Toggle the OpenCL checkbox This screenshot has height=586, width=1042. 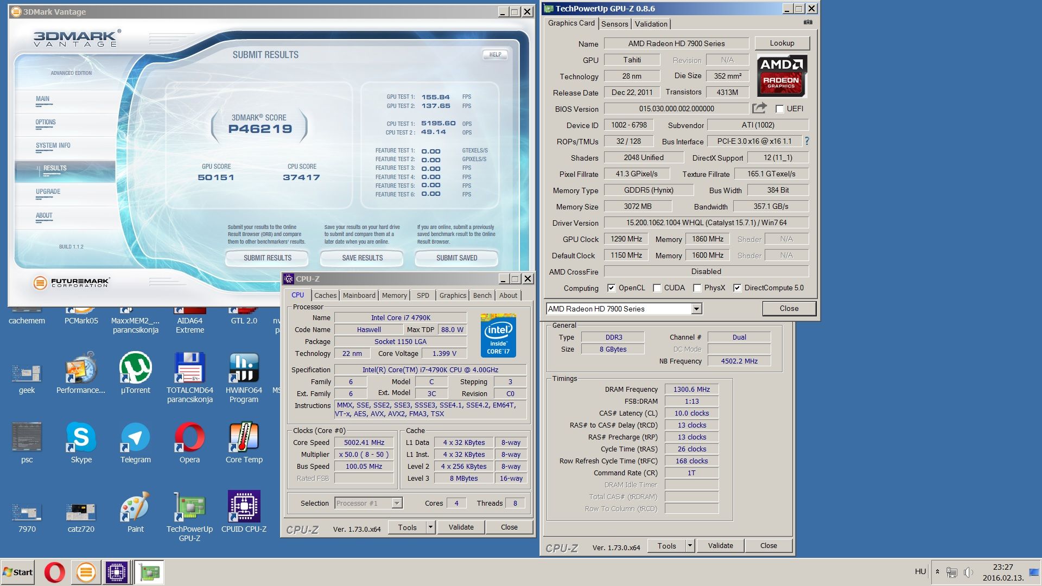[611, 288]
